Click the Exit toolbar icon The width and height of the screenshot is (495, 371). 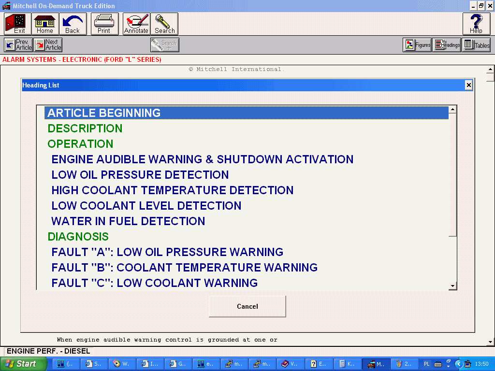click(18, 24)
